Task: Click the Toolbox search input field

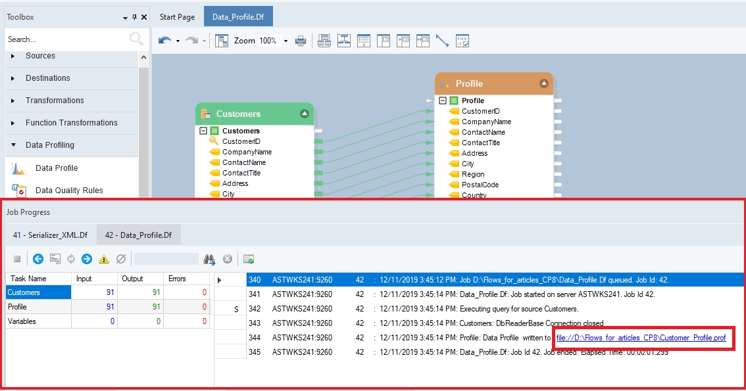Action: click(66, 39)
